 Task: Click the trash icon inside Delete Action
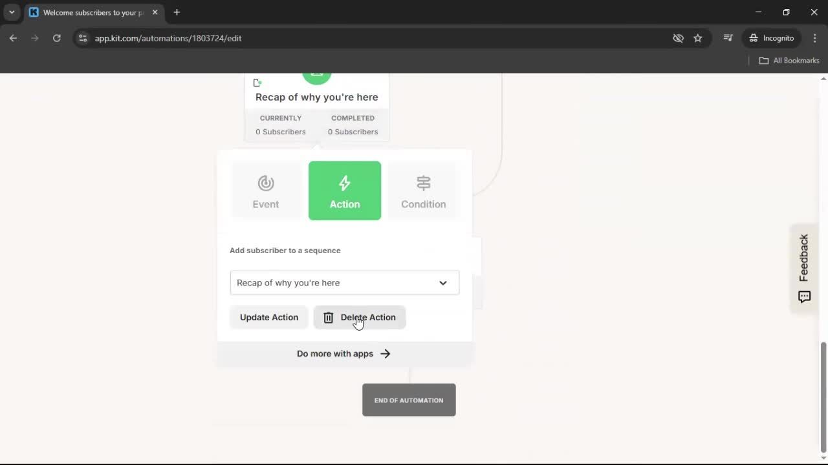pos(328,317)
